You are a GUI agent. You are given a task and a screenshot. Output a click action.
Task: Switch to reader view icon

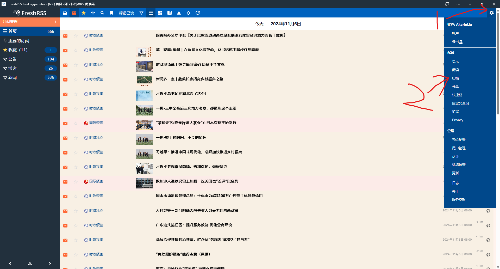(x=170, y=13)
